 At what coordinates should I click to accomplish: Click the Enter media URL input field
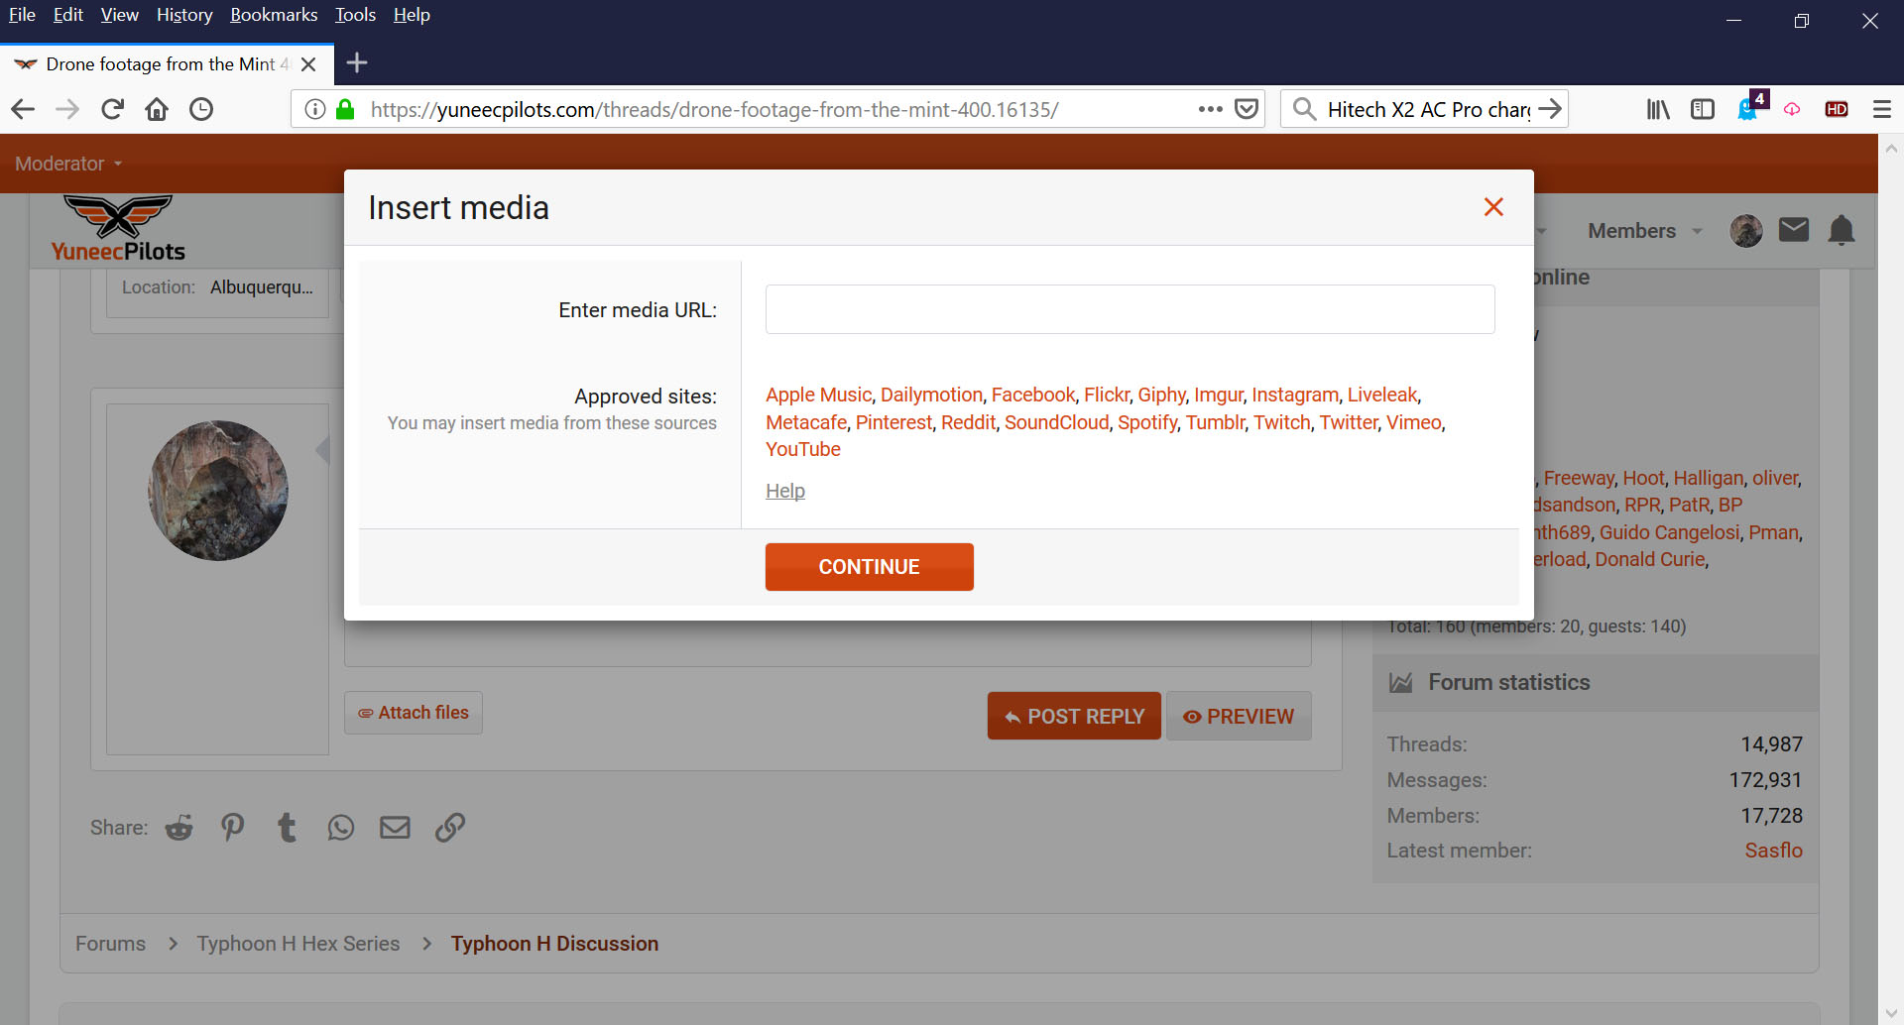[x=1130, y=309]
